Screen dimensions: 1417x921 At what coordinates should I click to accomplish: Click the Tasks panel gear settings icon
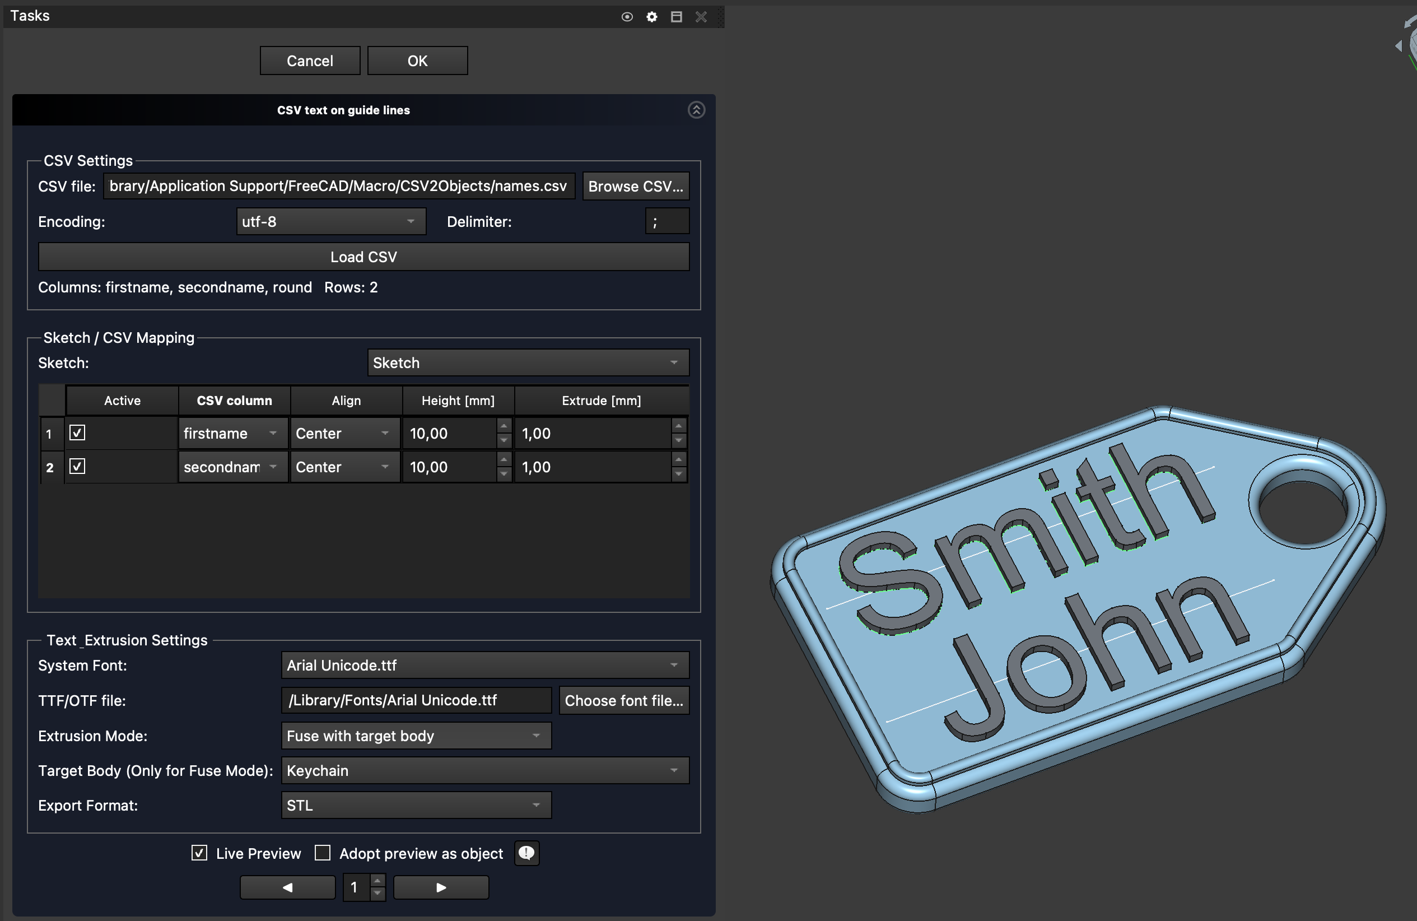651,17
